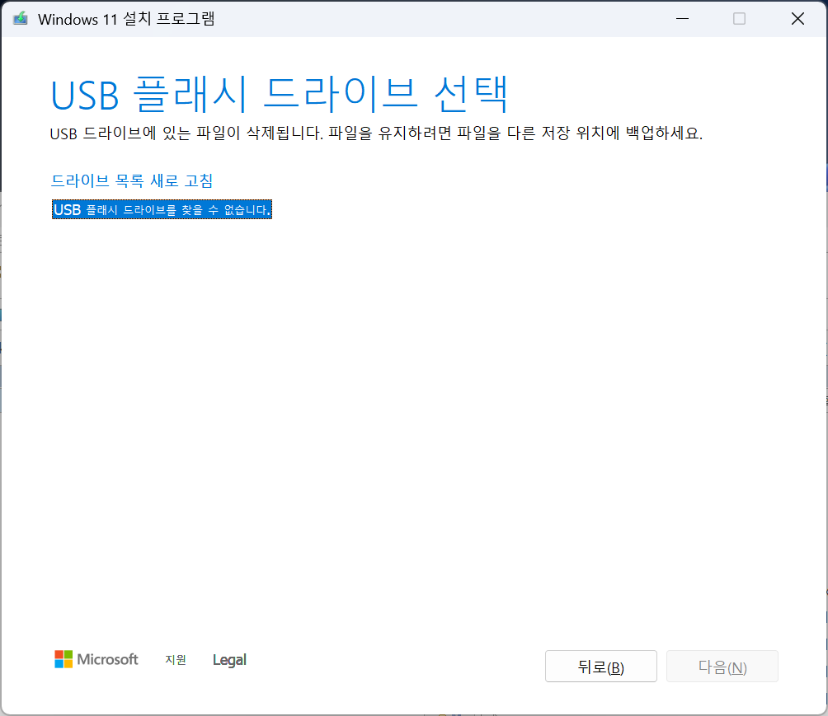Click the Microsoft logo at bottom left
The height and width of the screenshot is (716, 828).
[x=96, y=659]
